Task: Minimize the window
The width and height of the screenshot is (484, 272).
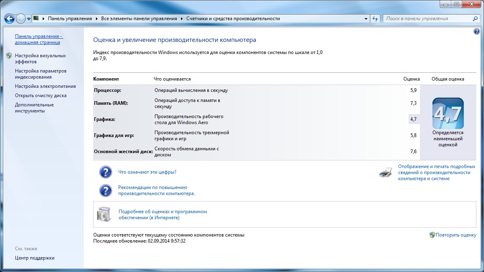Action: click(446, 4)
